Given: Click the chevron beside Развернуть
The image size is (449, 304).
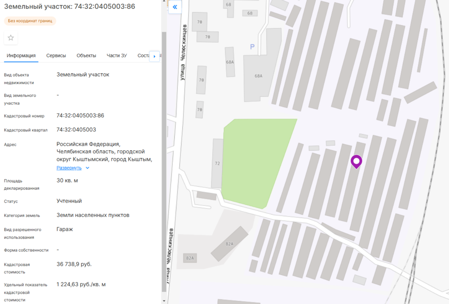Looking at the screenshot, I should (88, 168).
